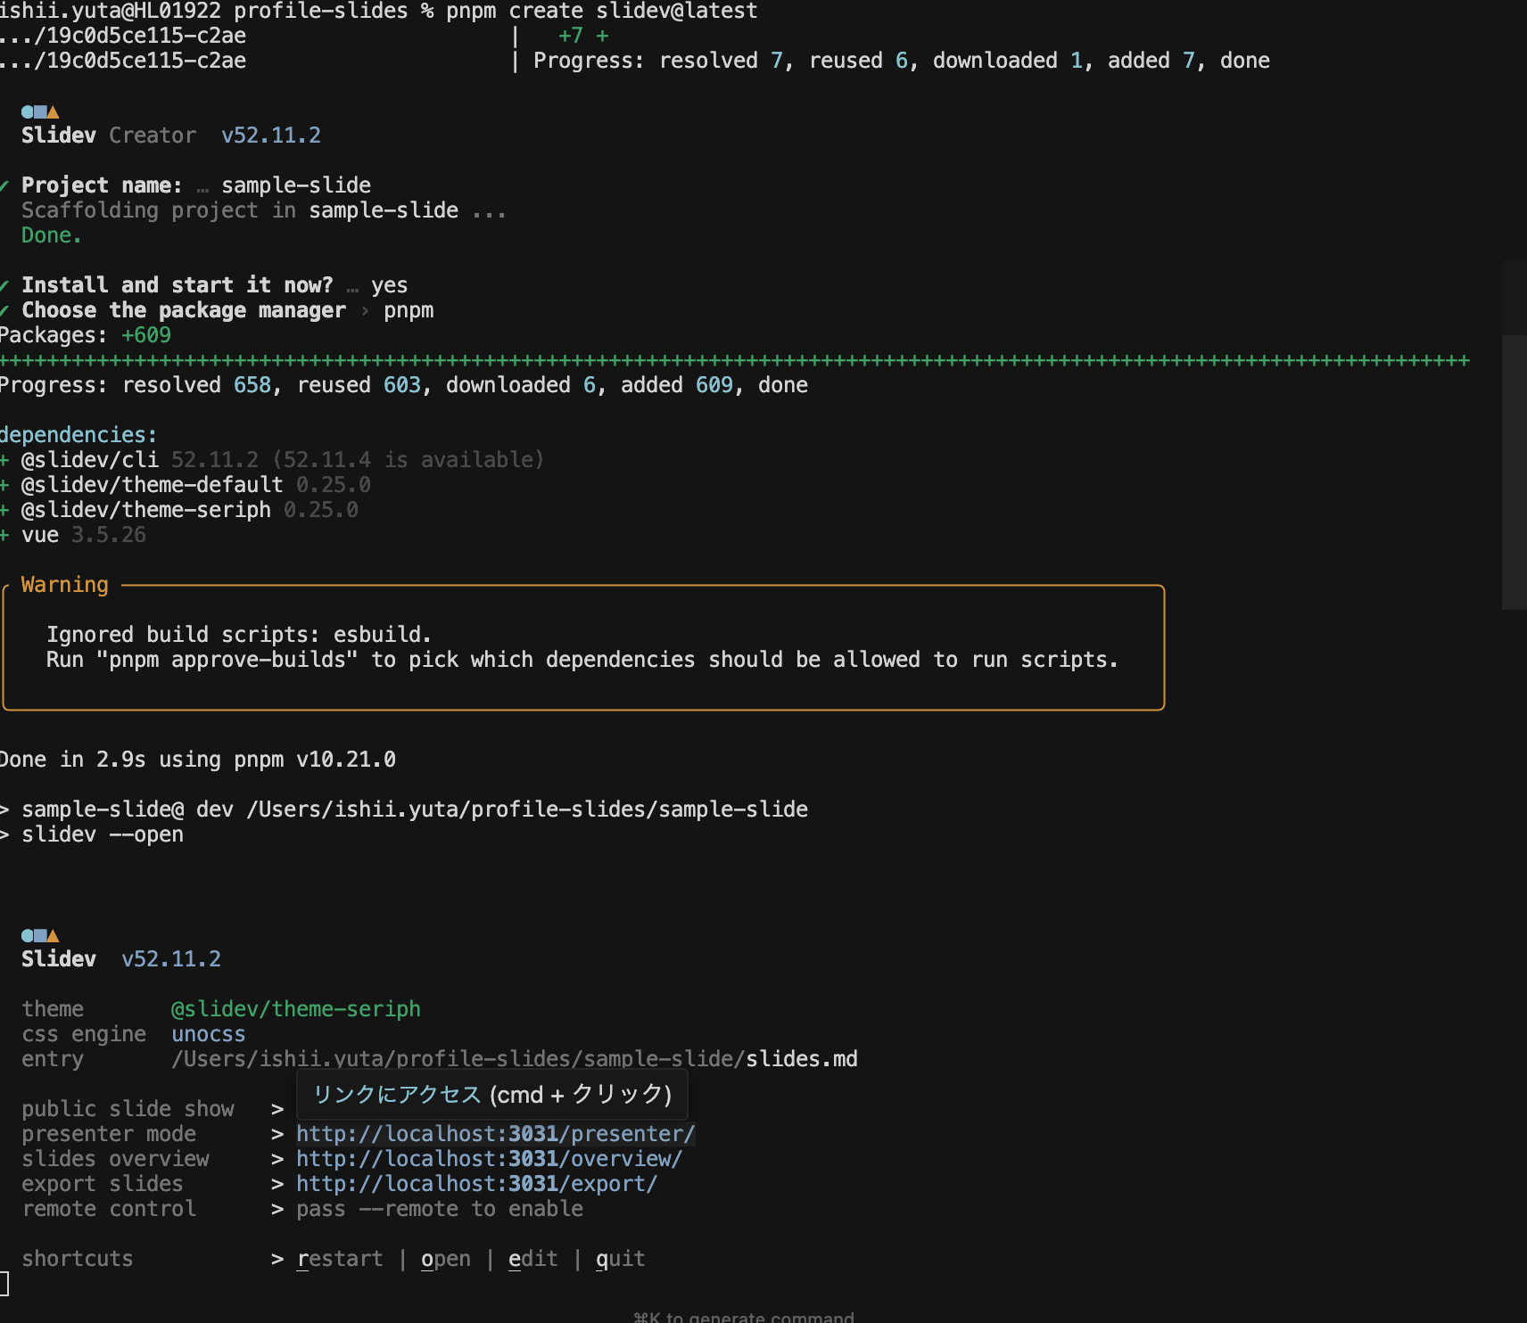
Task: Click the /Users/ishii.yuta/profile-slides/sample-slide dev path
Action: click(x=526, y=809)
